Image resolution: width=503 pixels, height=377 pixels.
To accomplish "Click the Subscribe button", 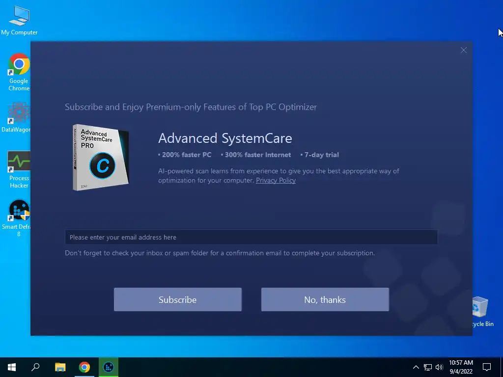I will click(177, 299).
